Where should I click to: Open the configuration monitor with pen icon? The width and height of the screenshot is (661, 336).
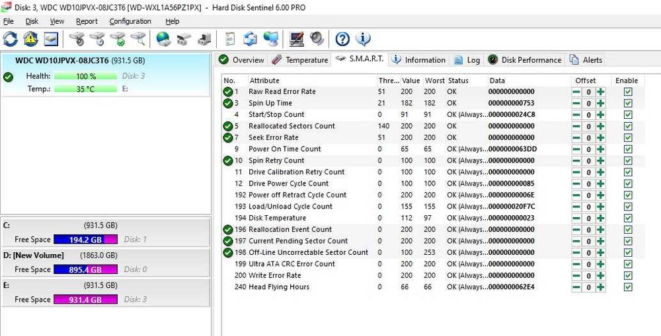[x=297, y=39]
